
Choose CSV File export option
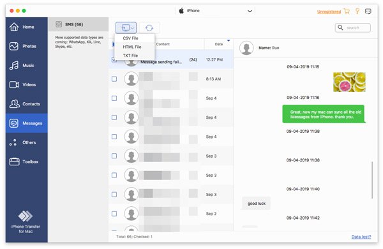[130, 38]
